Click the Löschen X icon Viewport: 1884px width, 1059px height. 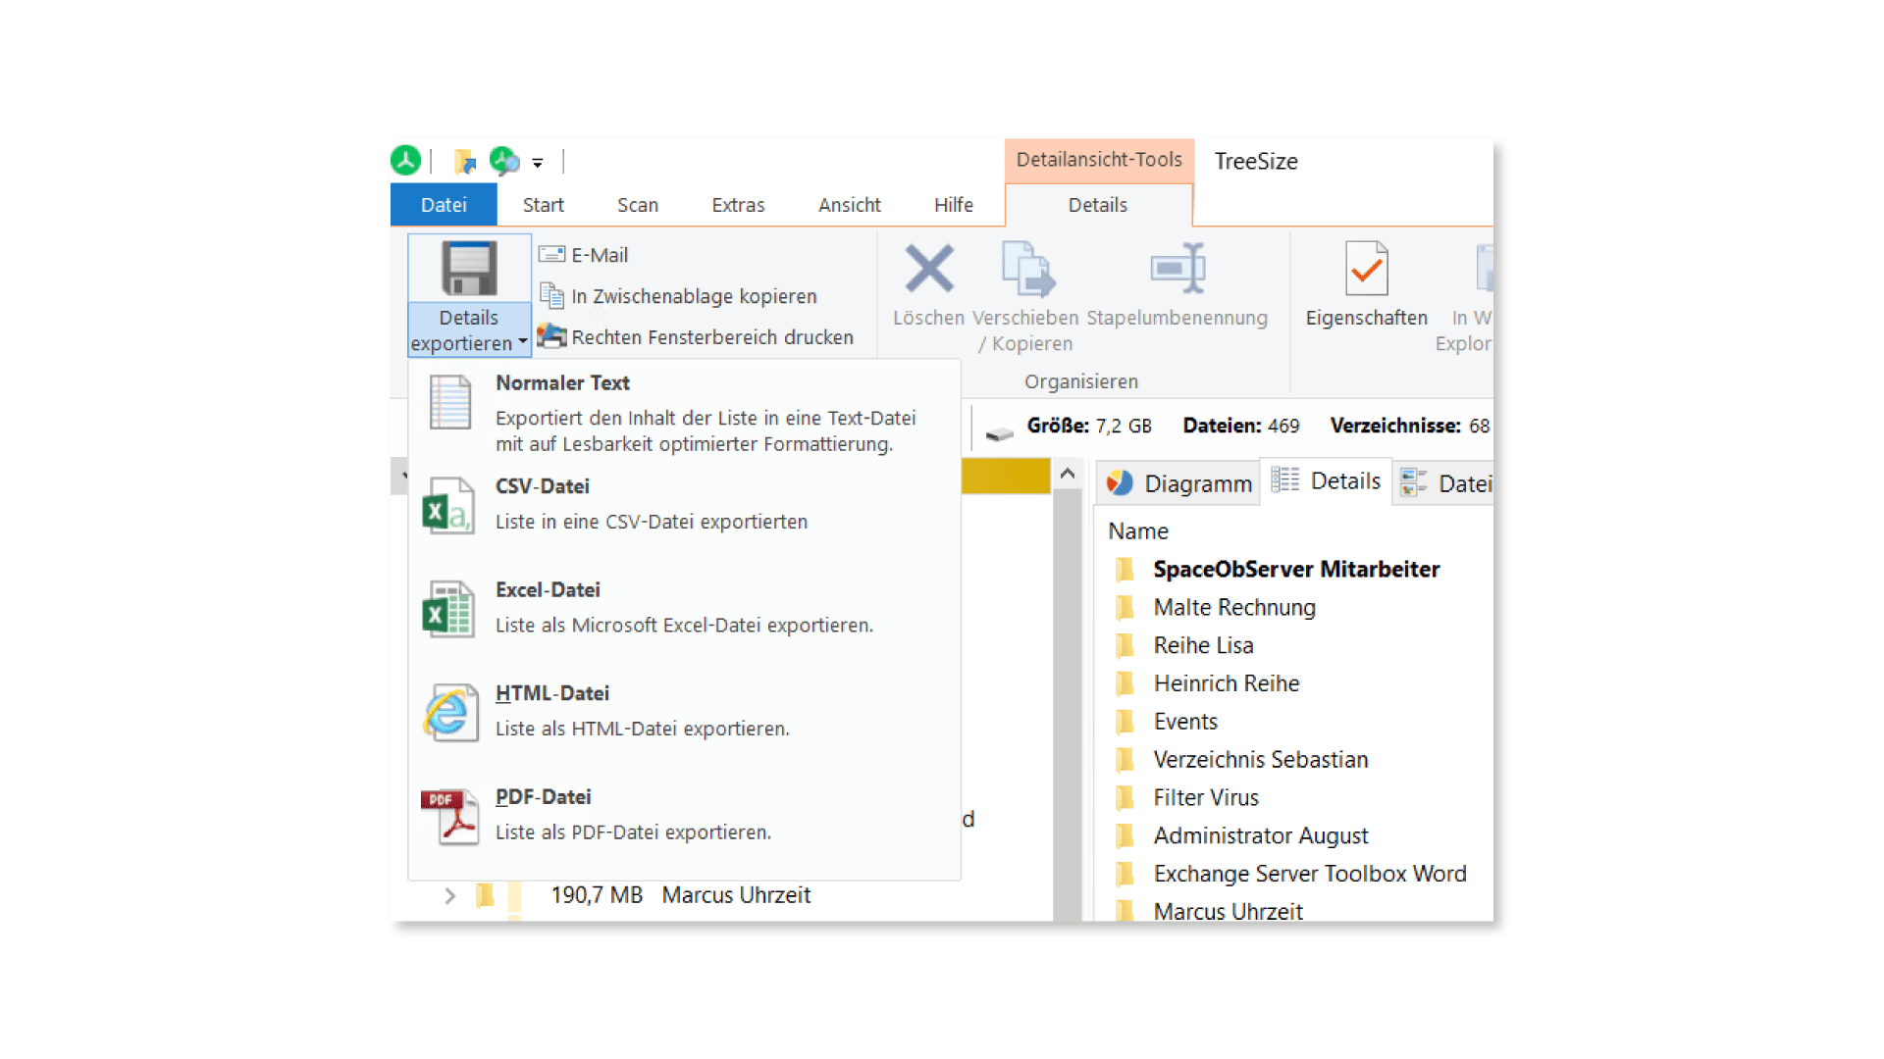click(x=928, y=269)
